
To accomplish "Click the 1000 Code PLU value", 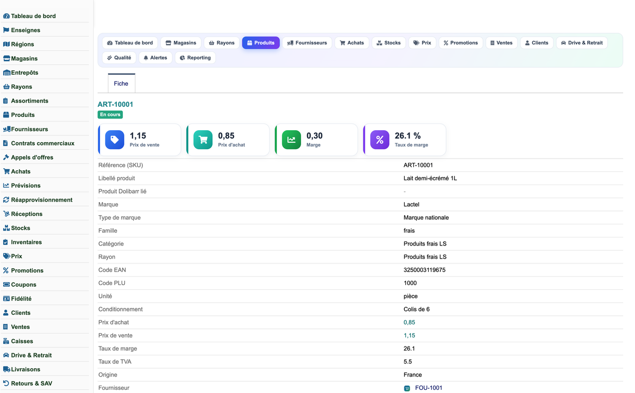I will tap(410, 284).
